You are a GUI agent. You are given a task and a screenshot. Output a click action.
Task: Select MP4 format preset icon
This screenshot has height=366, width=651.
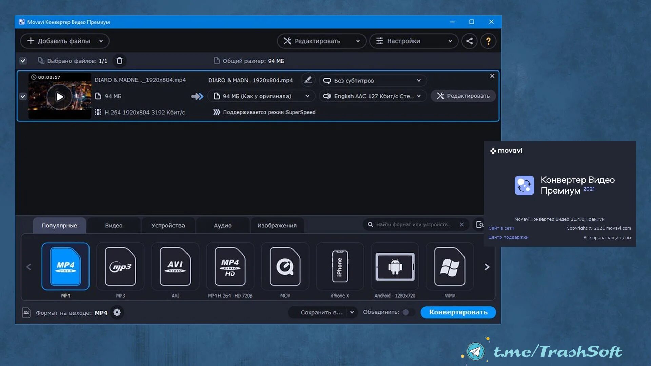coord(65,266)
